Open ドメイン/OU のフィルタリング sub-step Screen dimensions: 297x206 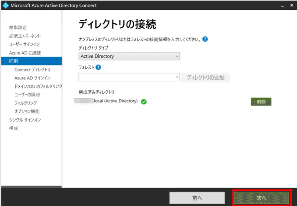38,86
